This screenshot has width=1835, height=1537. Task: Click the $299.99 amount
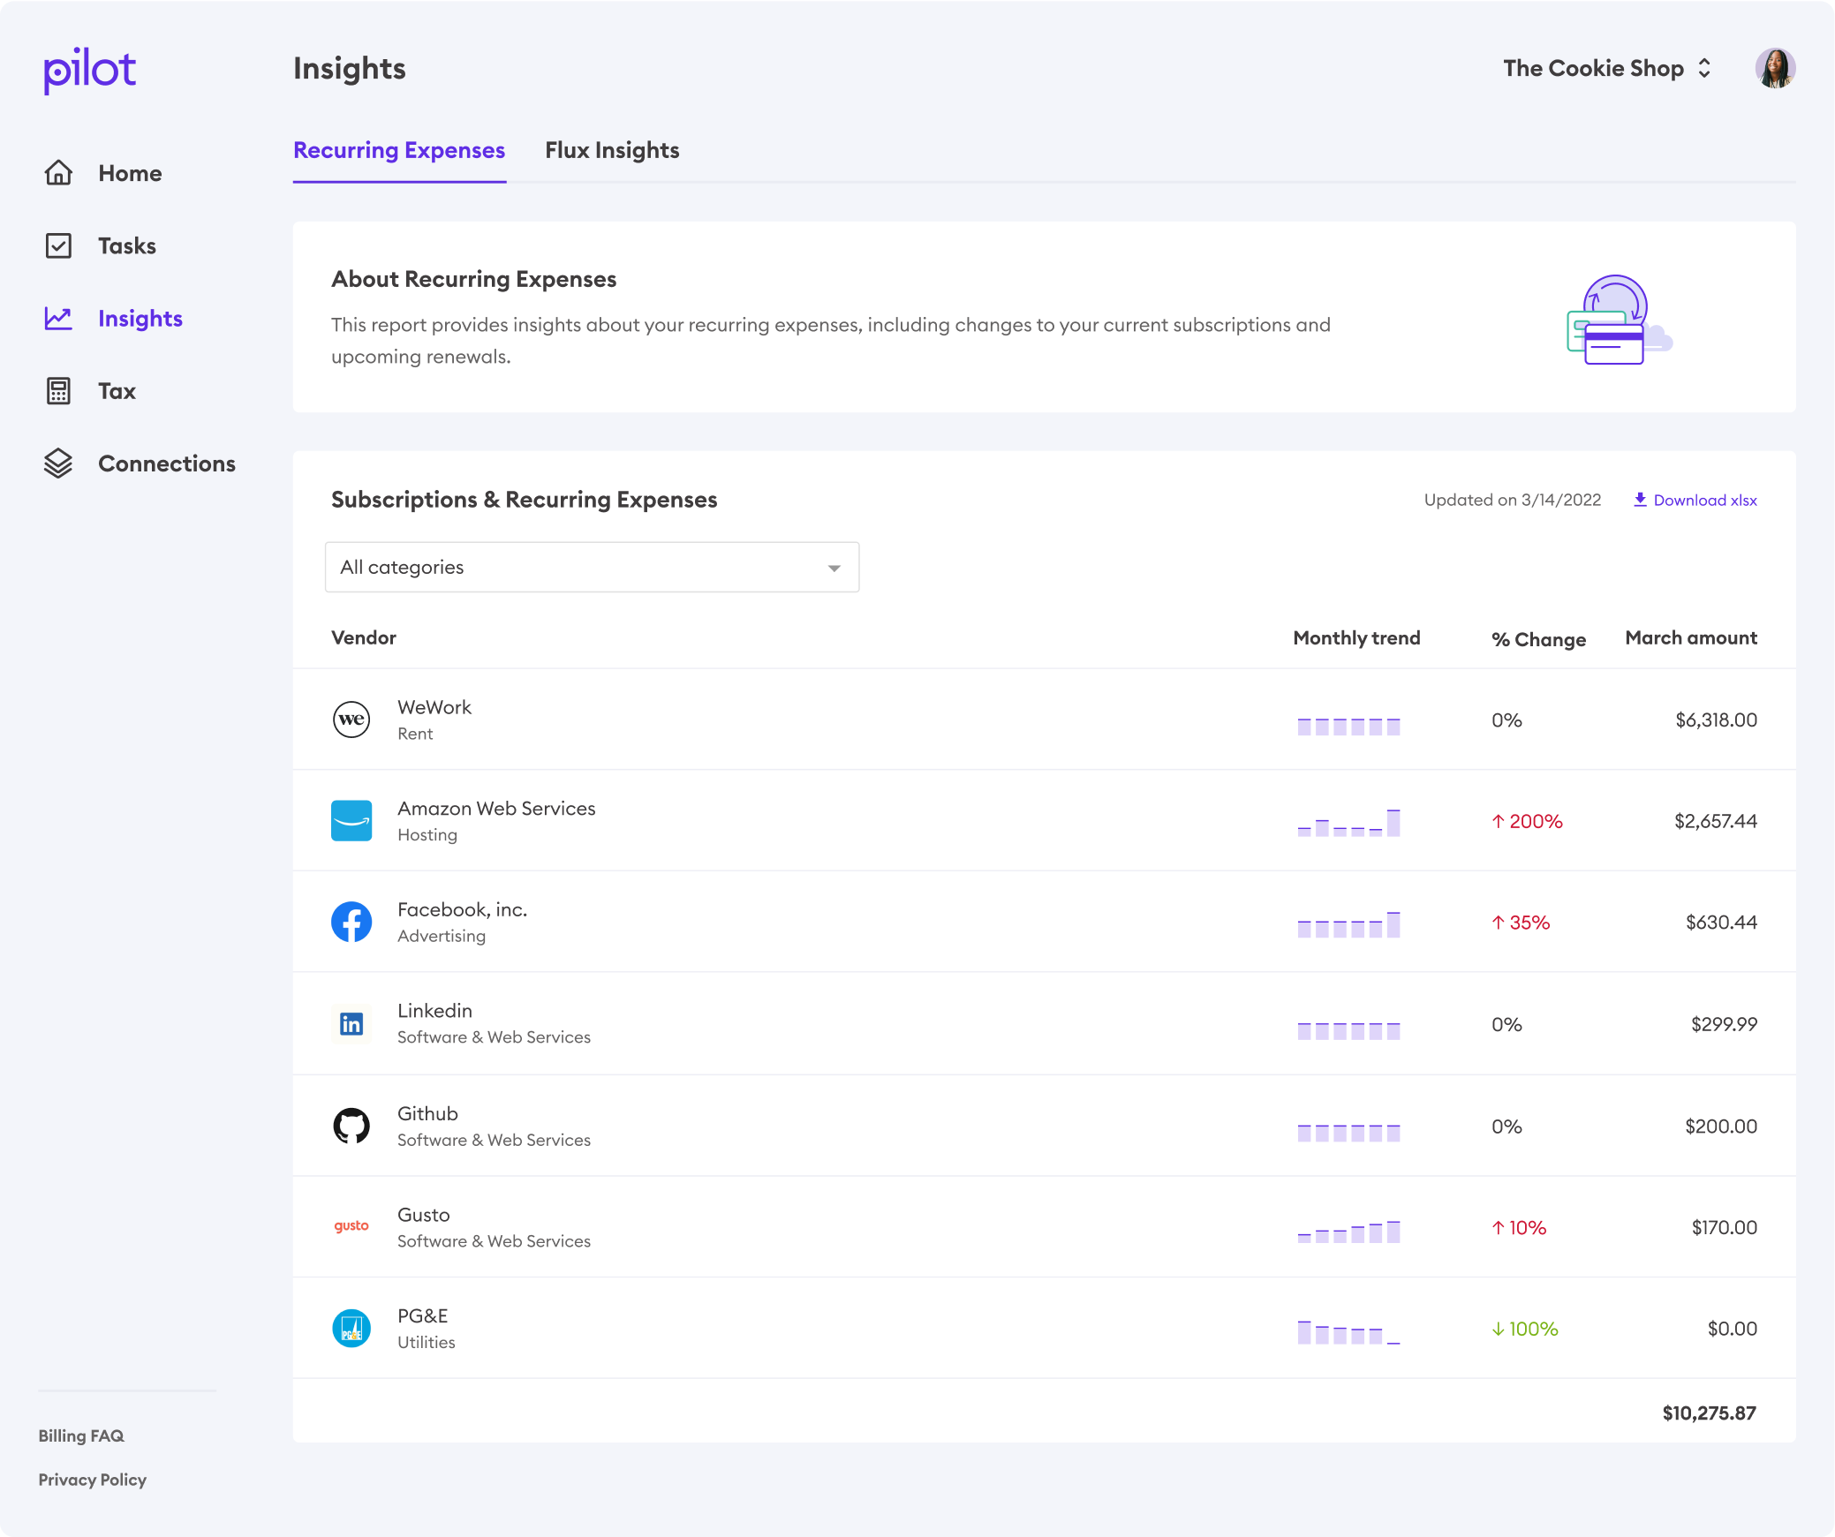click(x=1724, y=1024)
